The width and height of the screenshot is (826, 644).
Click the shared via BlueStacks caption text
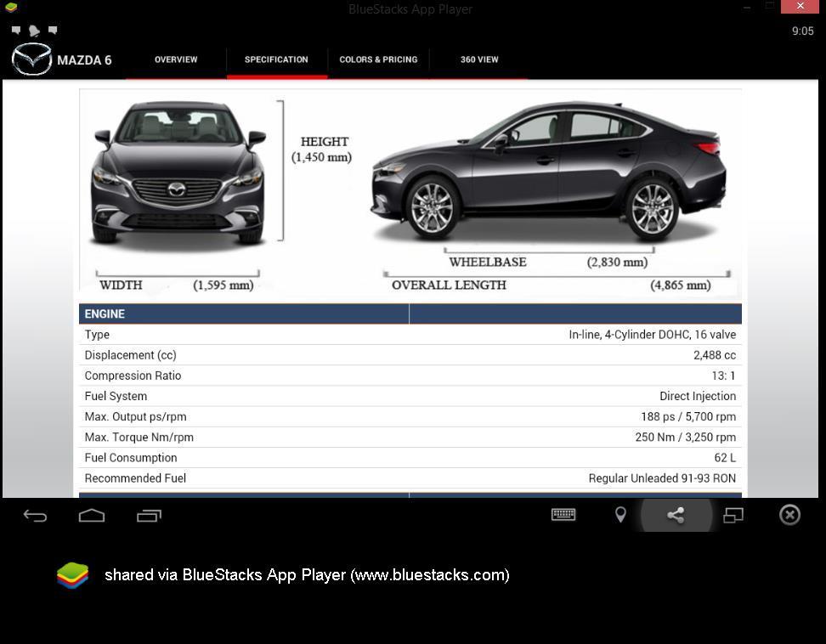307,574
